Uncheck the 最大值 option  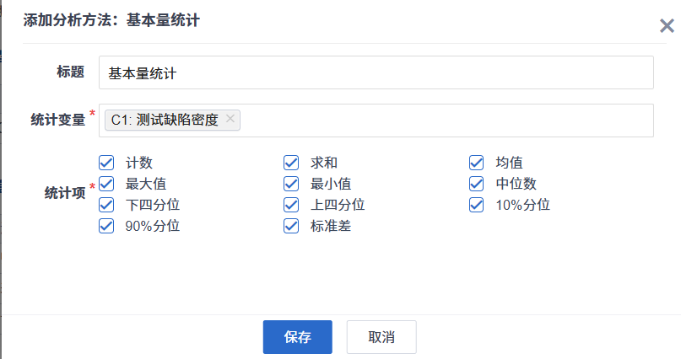(x=106, y=183)
